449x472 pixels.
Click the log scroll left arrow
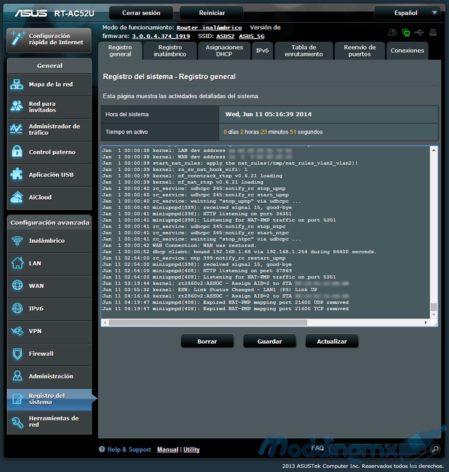tap(105, 323)
